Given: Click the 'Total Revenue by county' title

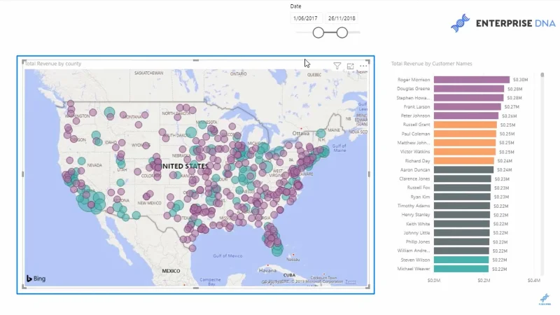Looking at the screenshot, I should point(53,64).
